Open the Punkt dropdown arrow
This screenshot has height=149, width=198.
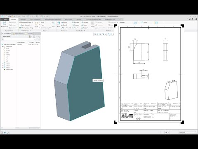tap(45, 25)
